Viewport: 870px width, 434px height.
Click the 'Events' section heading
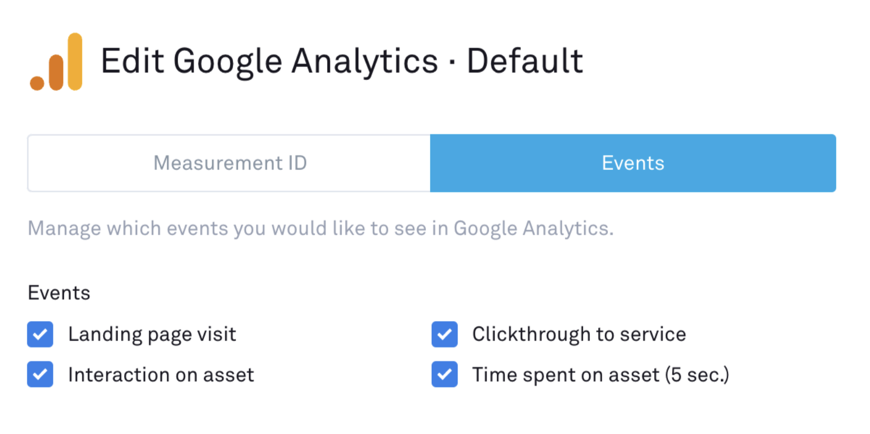click(59, 293)
